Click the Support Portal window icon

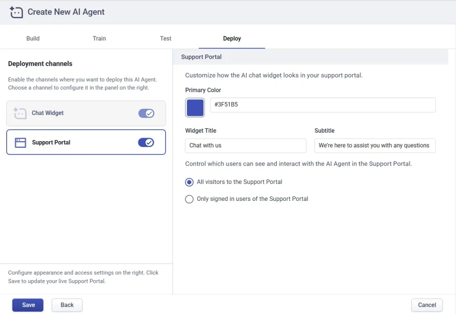click(20, 143)
